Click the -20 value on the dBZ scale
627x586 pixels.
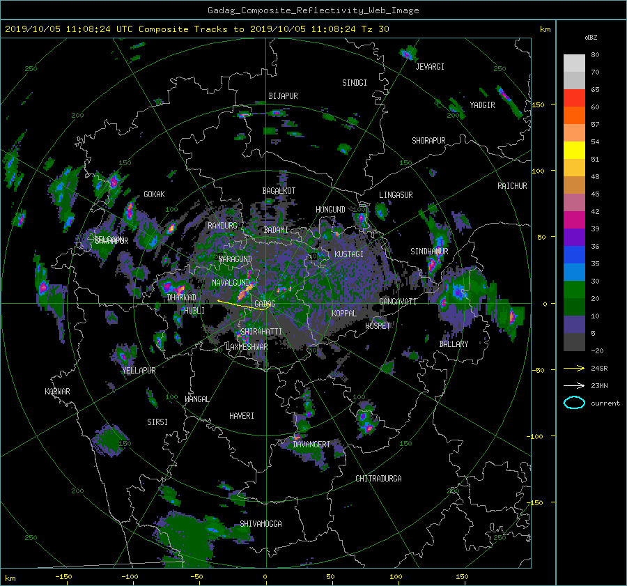[x=597, y=350]
